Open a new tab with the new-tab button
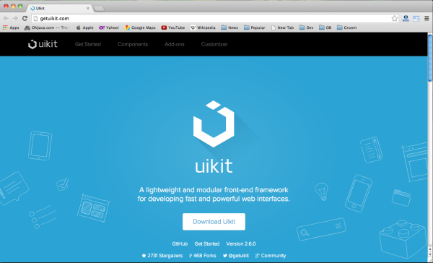This screenshot has width=433, height=263. 99,9
